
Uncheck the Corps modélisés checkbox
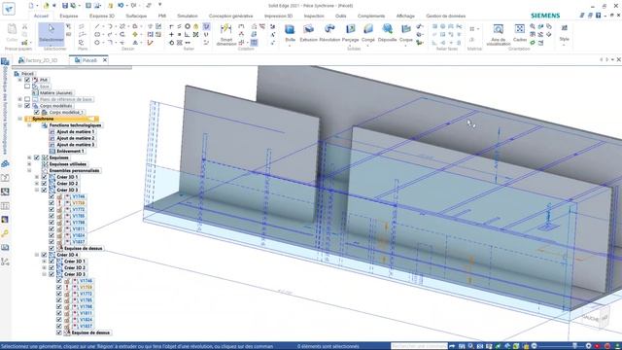(x=27, y=106)
